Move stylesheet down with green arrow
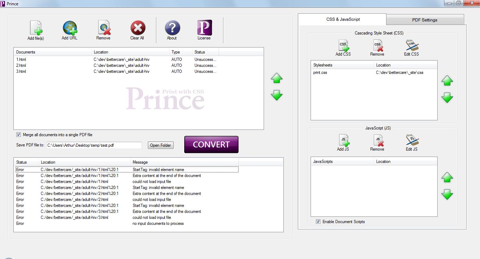Screen dimensions: 480x259 coord(447,97)
